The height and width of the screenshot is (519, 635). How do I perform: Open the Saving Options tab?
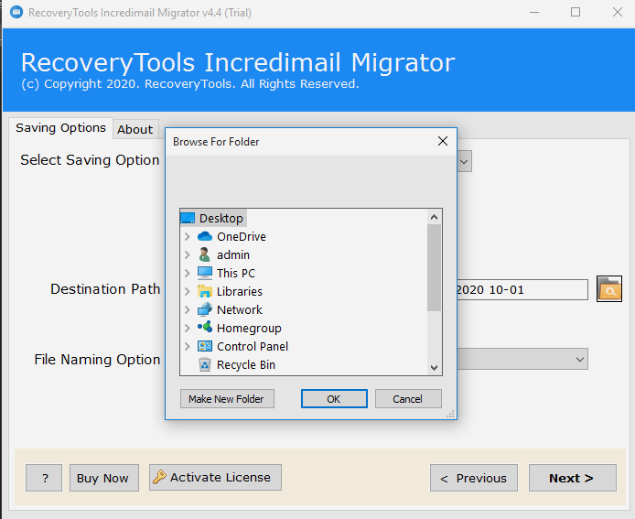61,128
